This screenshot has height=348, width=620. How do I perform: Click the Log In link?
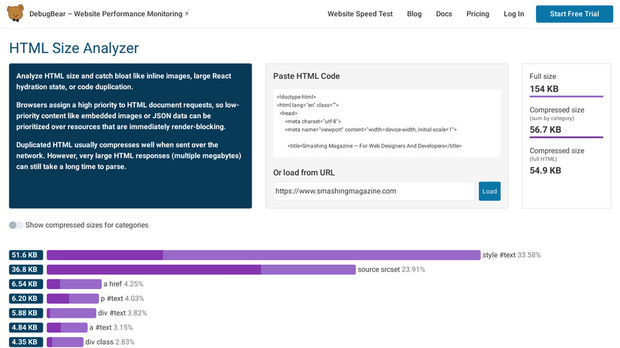(x=514, y=14)
